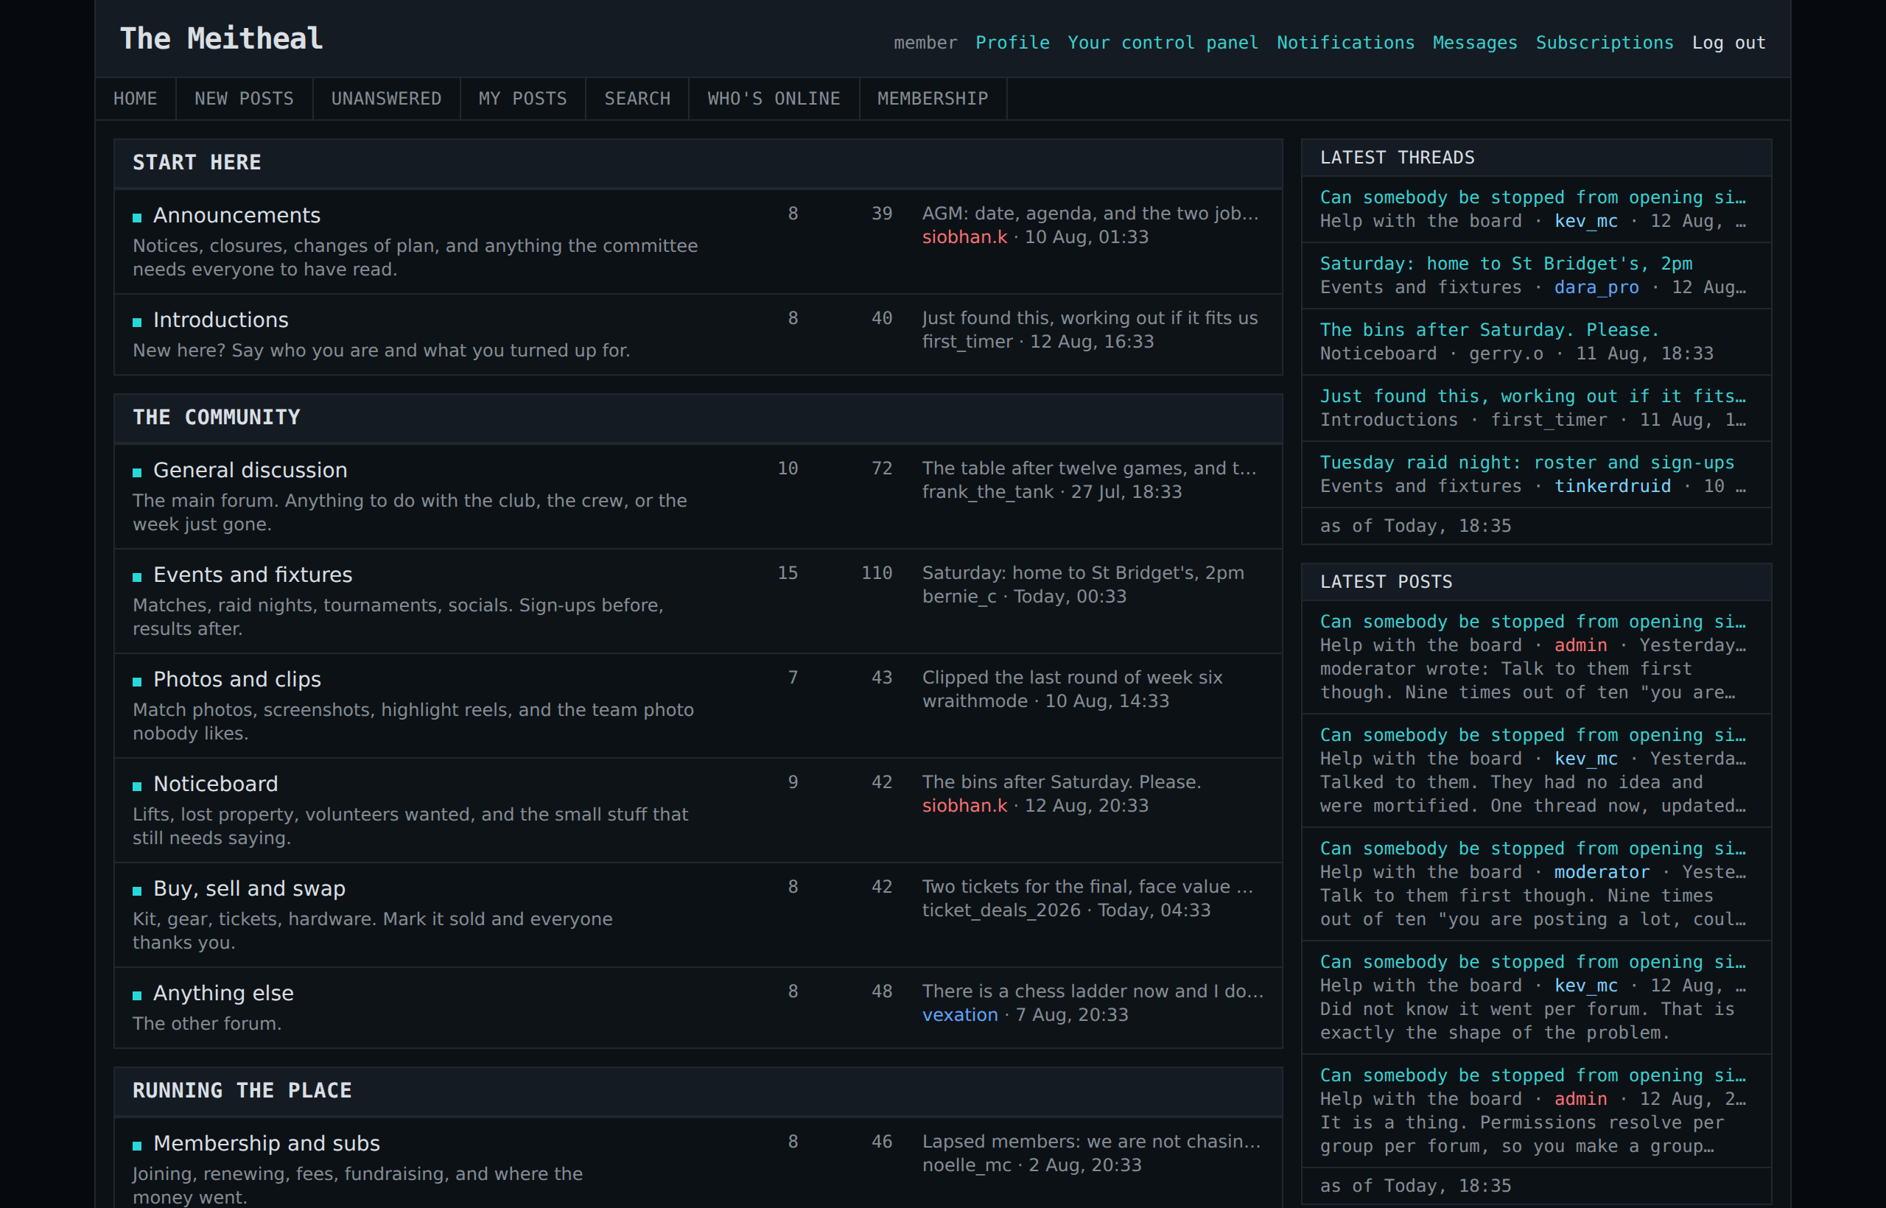The width and height of the screenshot is (1886, 1208).
Task: View dara_pro's profile in Latest Threads
Action: coord(1596,287)
